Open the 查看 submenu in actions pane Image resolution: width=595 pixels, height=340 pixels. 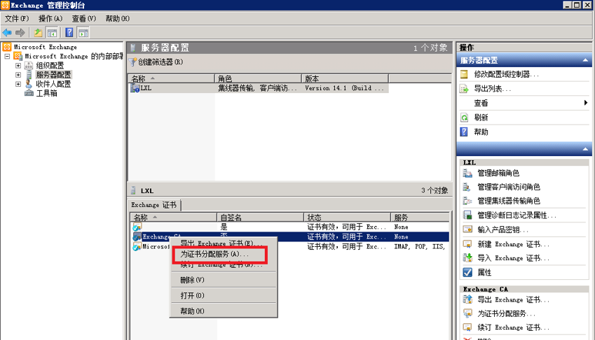pos(585,103)
